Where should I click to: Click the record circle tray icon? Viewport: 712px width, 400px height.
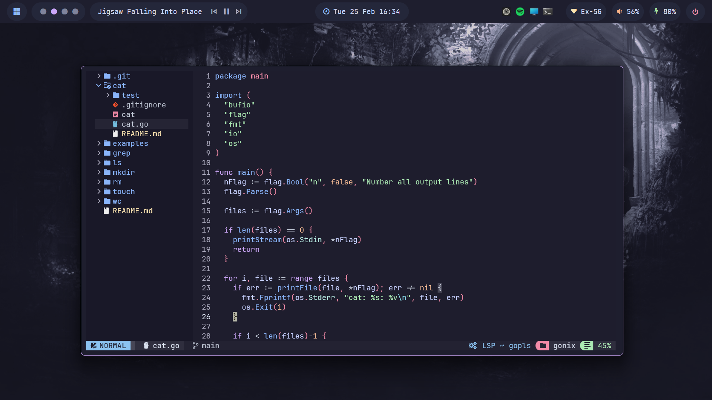(x=506, y=11)
